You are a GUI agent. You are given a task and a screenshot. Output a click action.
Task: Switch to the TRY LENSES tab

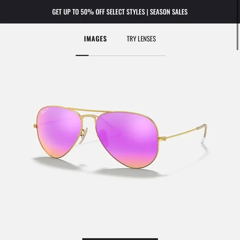[141, 39]
